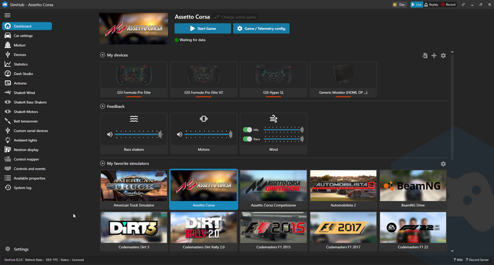The image size is (494, 265).
Task: Switch to Live mode
Action: 416,5
